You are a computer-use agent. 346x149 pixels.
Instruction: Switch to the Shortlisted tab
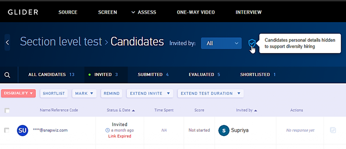(258, 75)
